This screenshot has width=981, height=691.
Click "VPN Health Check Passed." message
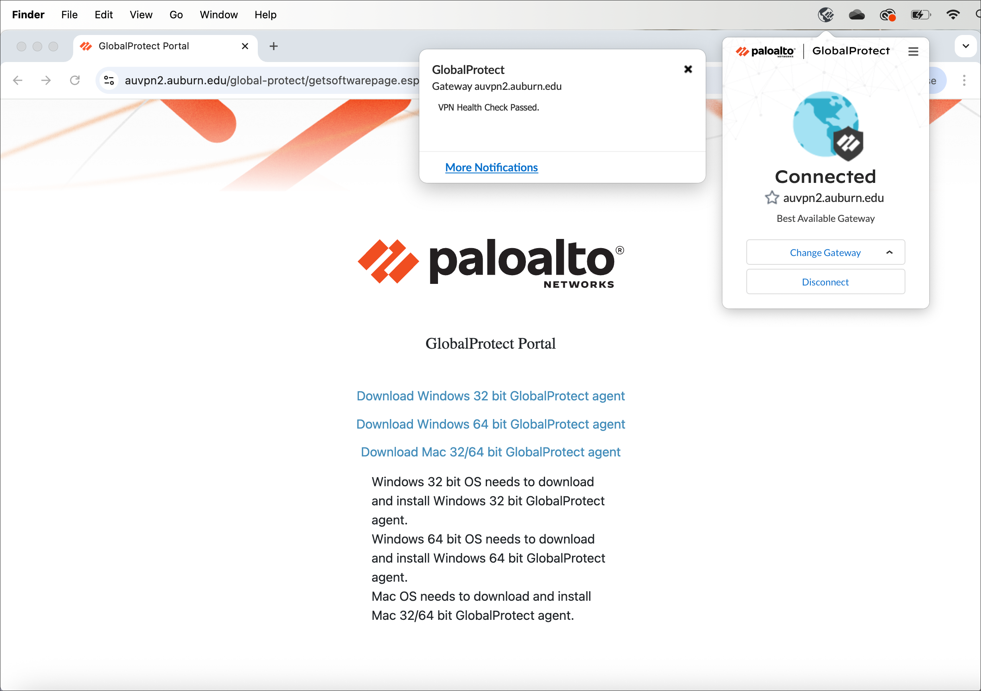[x=489, y=108]
